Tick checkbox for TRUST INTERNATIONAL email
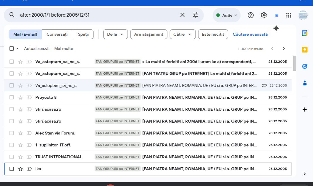This screenshot has width=313, height=186. [12, 157]
